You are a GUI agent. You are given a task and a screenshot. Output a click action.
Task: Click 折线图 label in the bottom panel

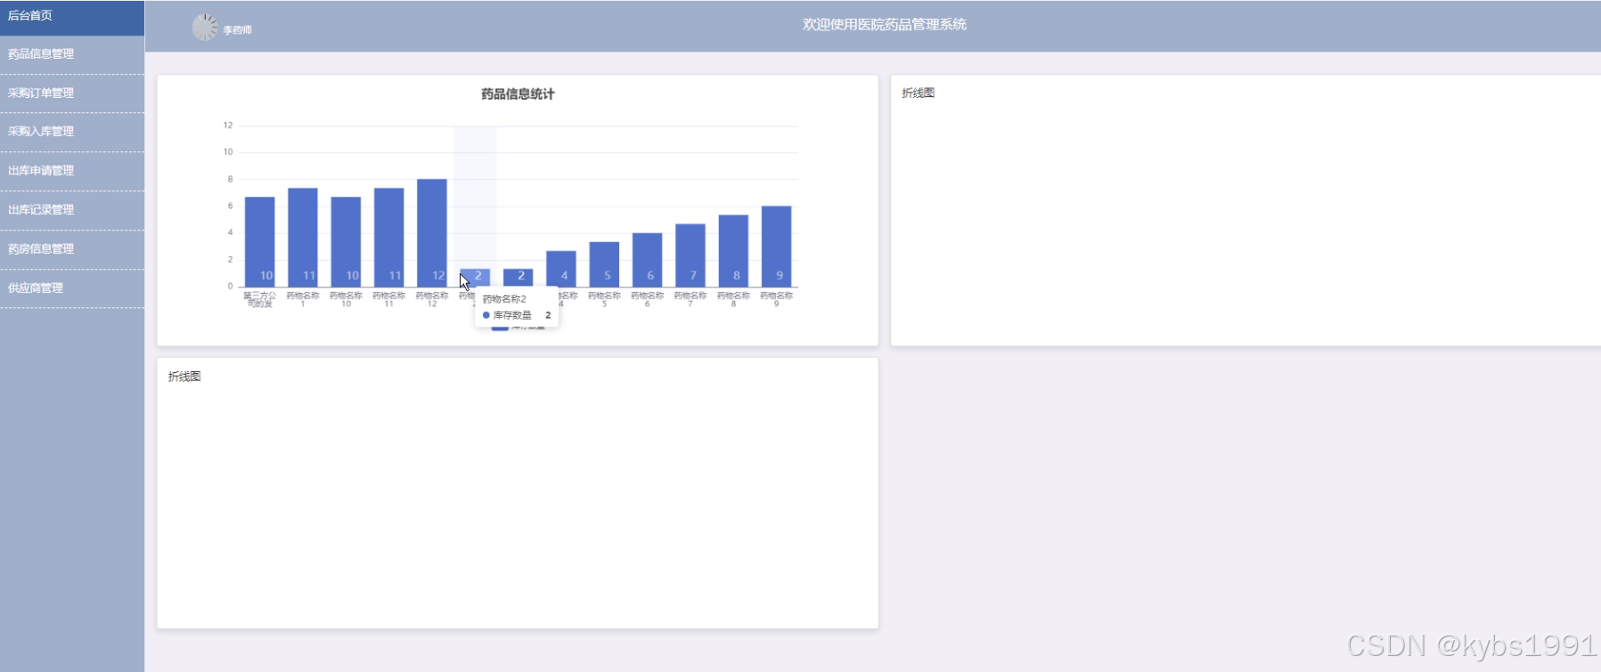coord(184,377)
